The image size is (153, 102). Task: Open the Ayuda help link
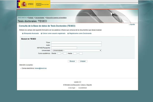point(132,24)
